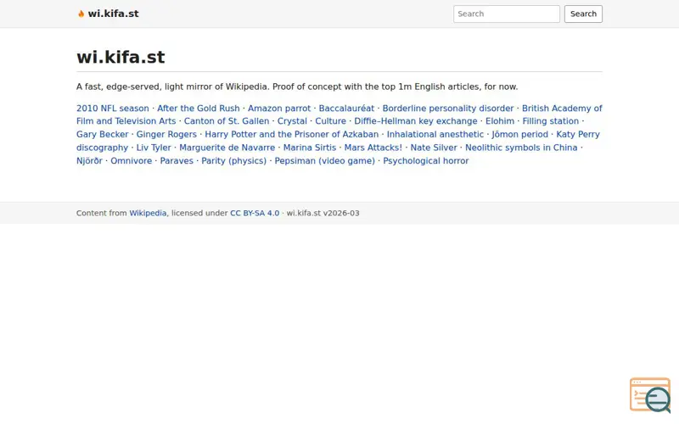The width and height of the screenshot is (679, 424).
Task: Open the Jōmon period article
Action: [519, 135]
